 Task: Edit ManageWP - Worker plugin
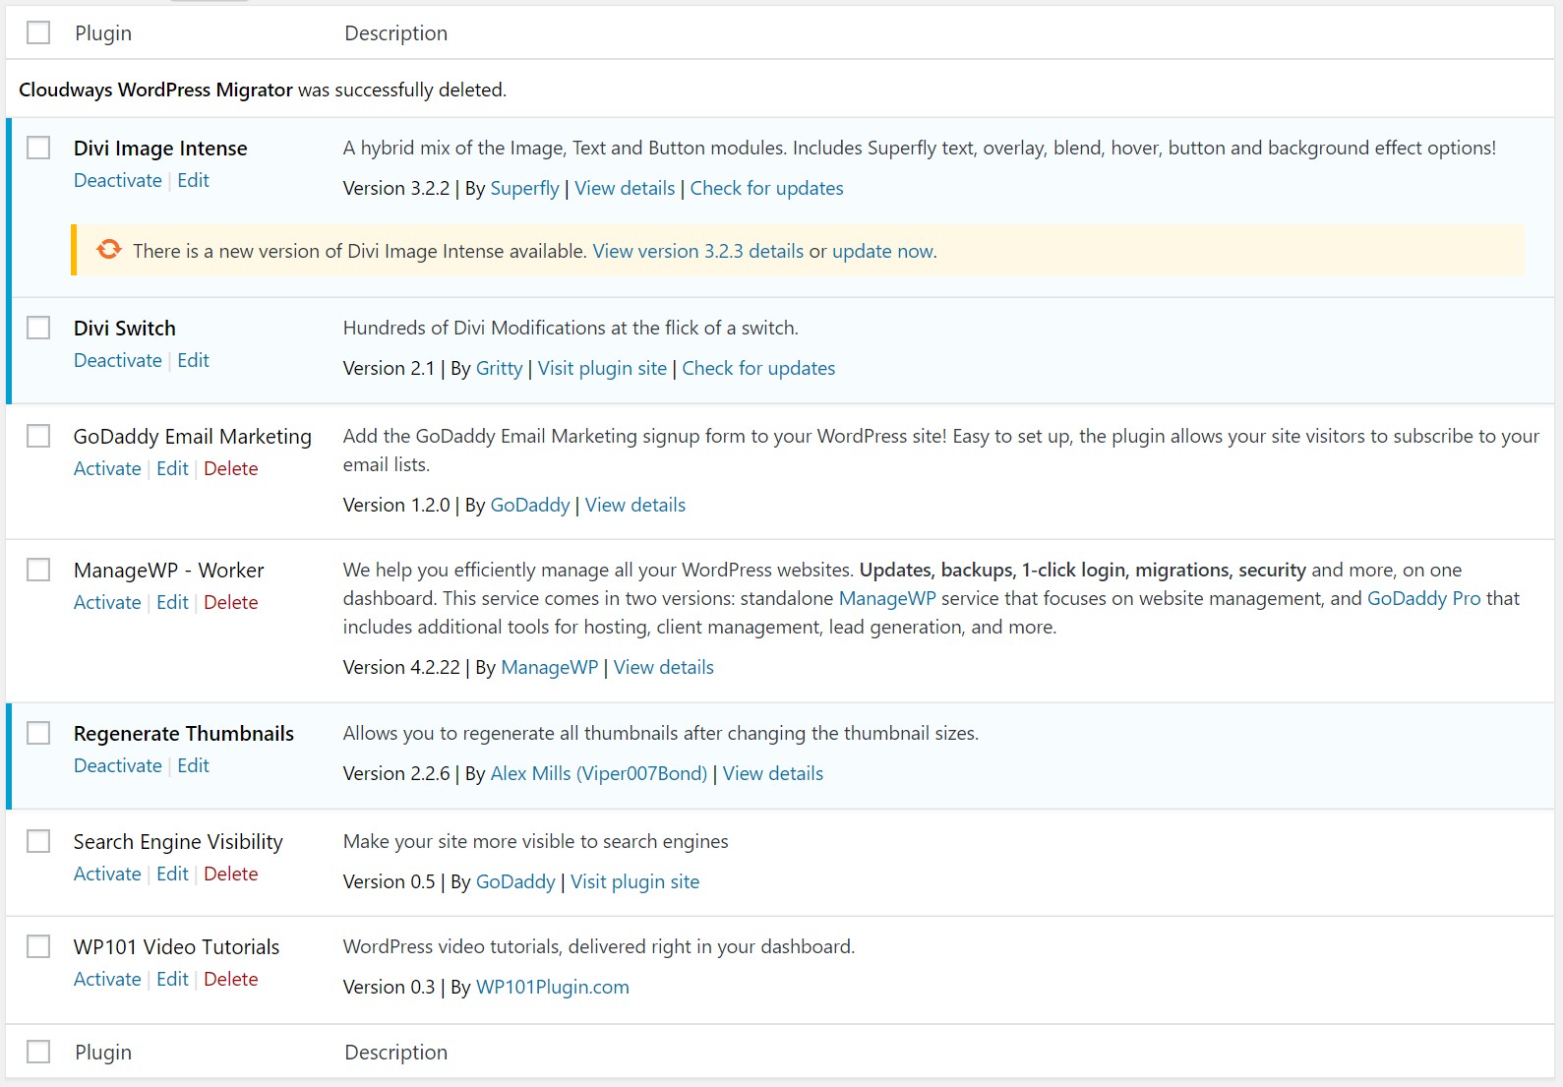pyautogui.click(x=172, y=602)
